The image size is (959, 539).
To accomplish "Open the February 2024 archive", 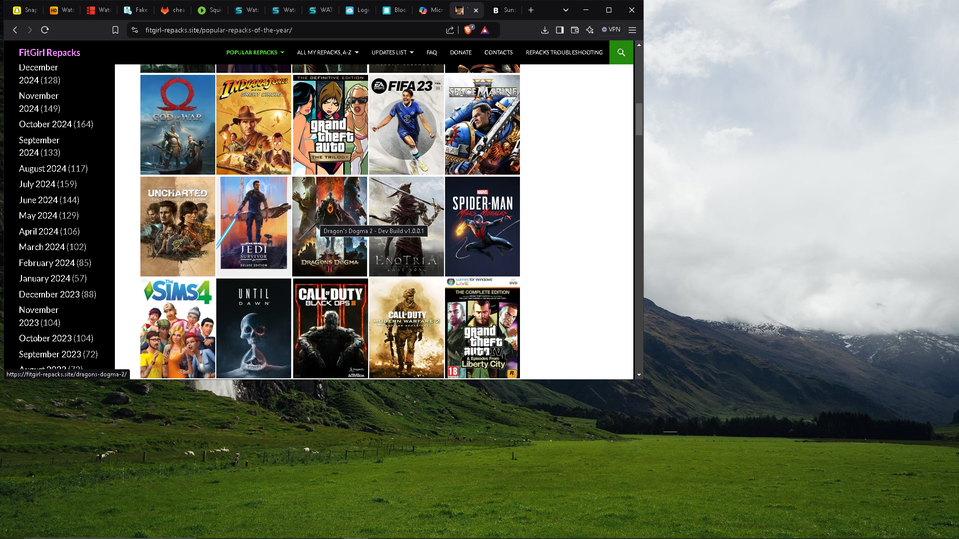I will 47,263.
